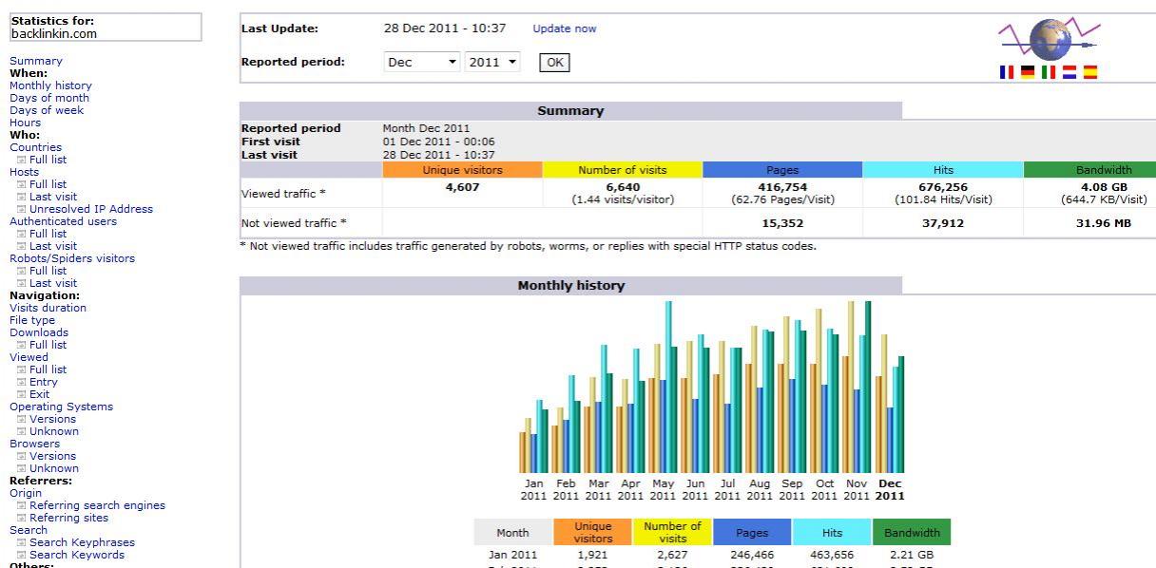
Task: Click the Unique visitors value 4,607
Action: pyautogui.click(x=463, y=187)
